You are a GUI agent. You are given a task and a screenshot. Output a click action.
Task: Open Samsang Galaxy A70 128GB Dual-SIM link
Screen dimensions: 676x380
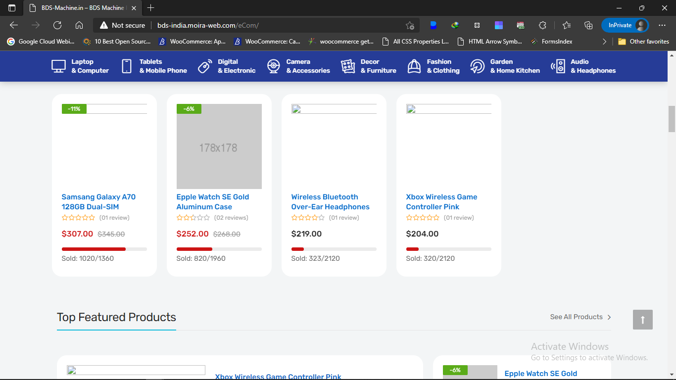click(x=98, y=202)
